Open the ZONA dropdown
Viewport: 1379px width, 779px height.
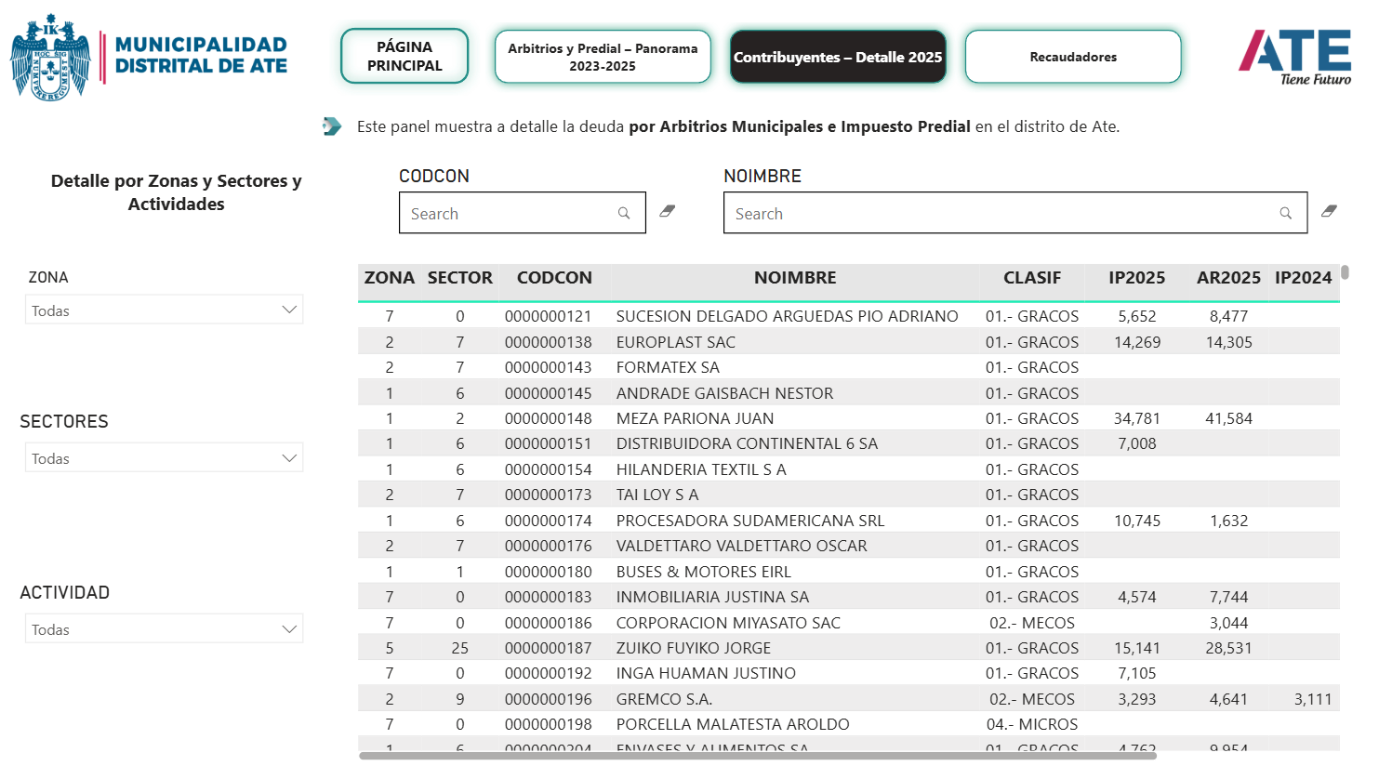164,310
